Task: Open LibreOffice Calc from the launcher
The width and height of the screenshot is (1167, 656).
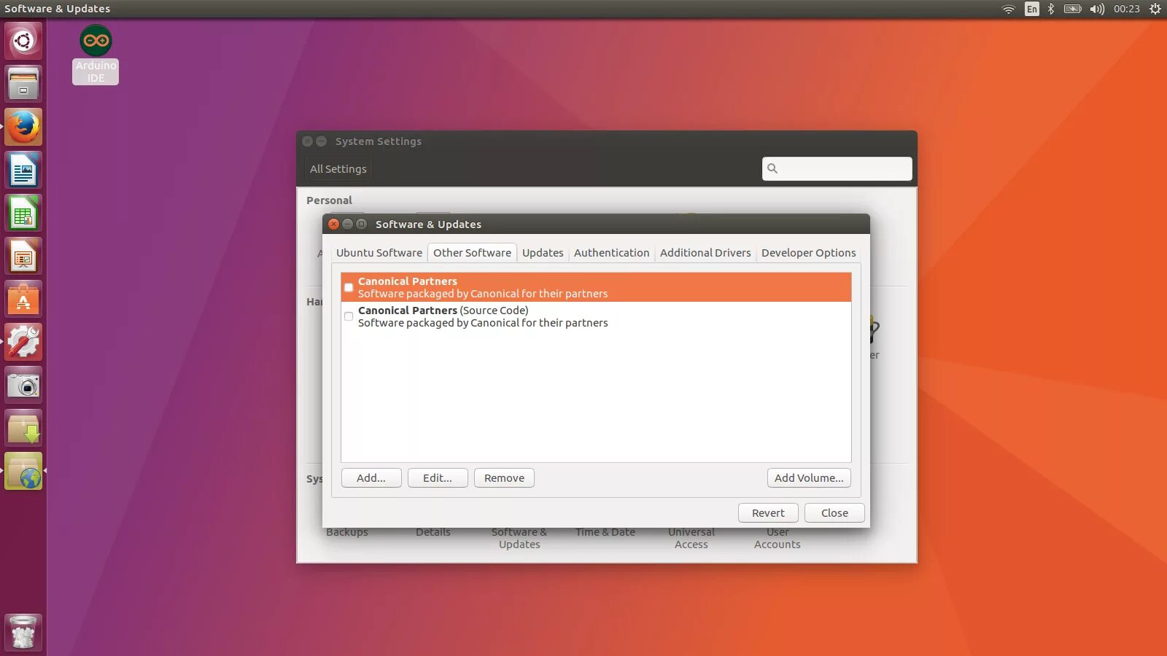Action: tap(23, 214)
